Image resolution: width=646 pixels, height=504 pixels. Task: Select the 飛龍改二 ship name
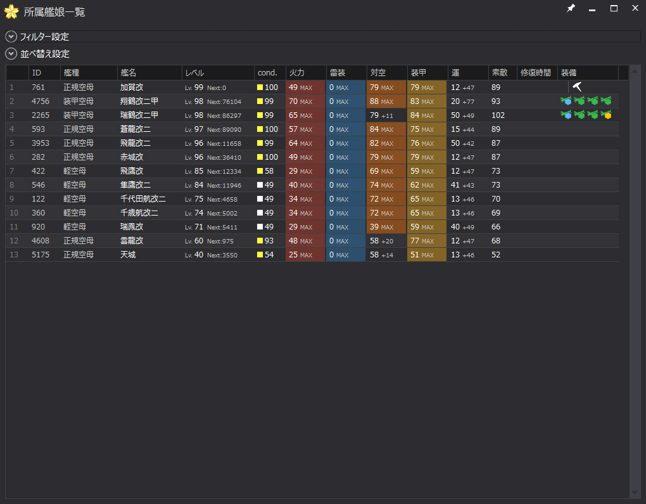pyautogui.click(x=135, y=143)
